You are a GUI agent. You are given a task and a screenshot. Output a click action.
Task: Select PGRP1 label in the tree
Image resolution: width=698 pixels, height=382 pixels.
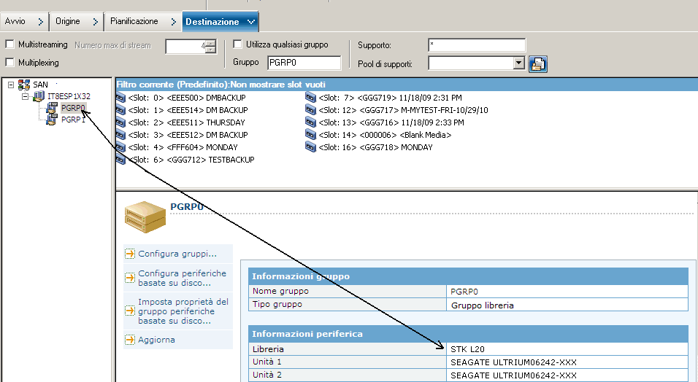(73, 119)
